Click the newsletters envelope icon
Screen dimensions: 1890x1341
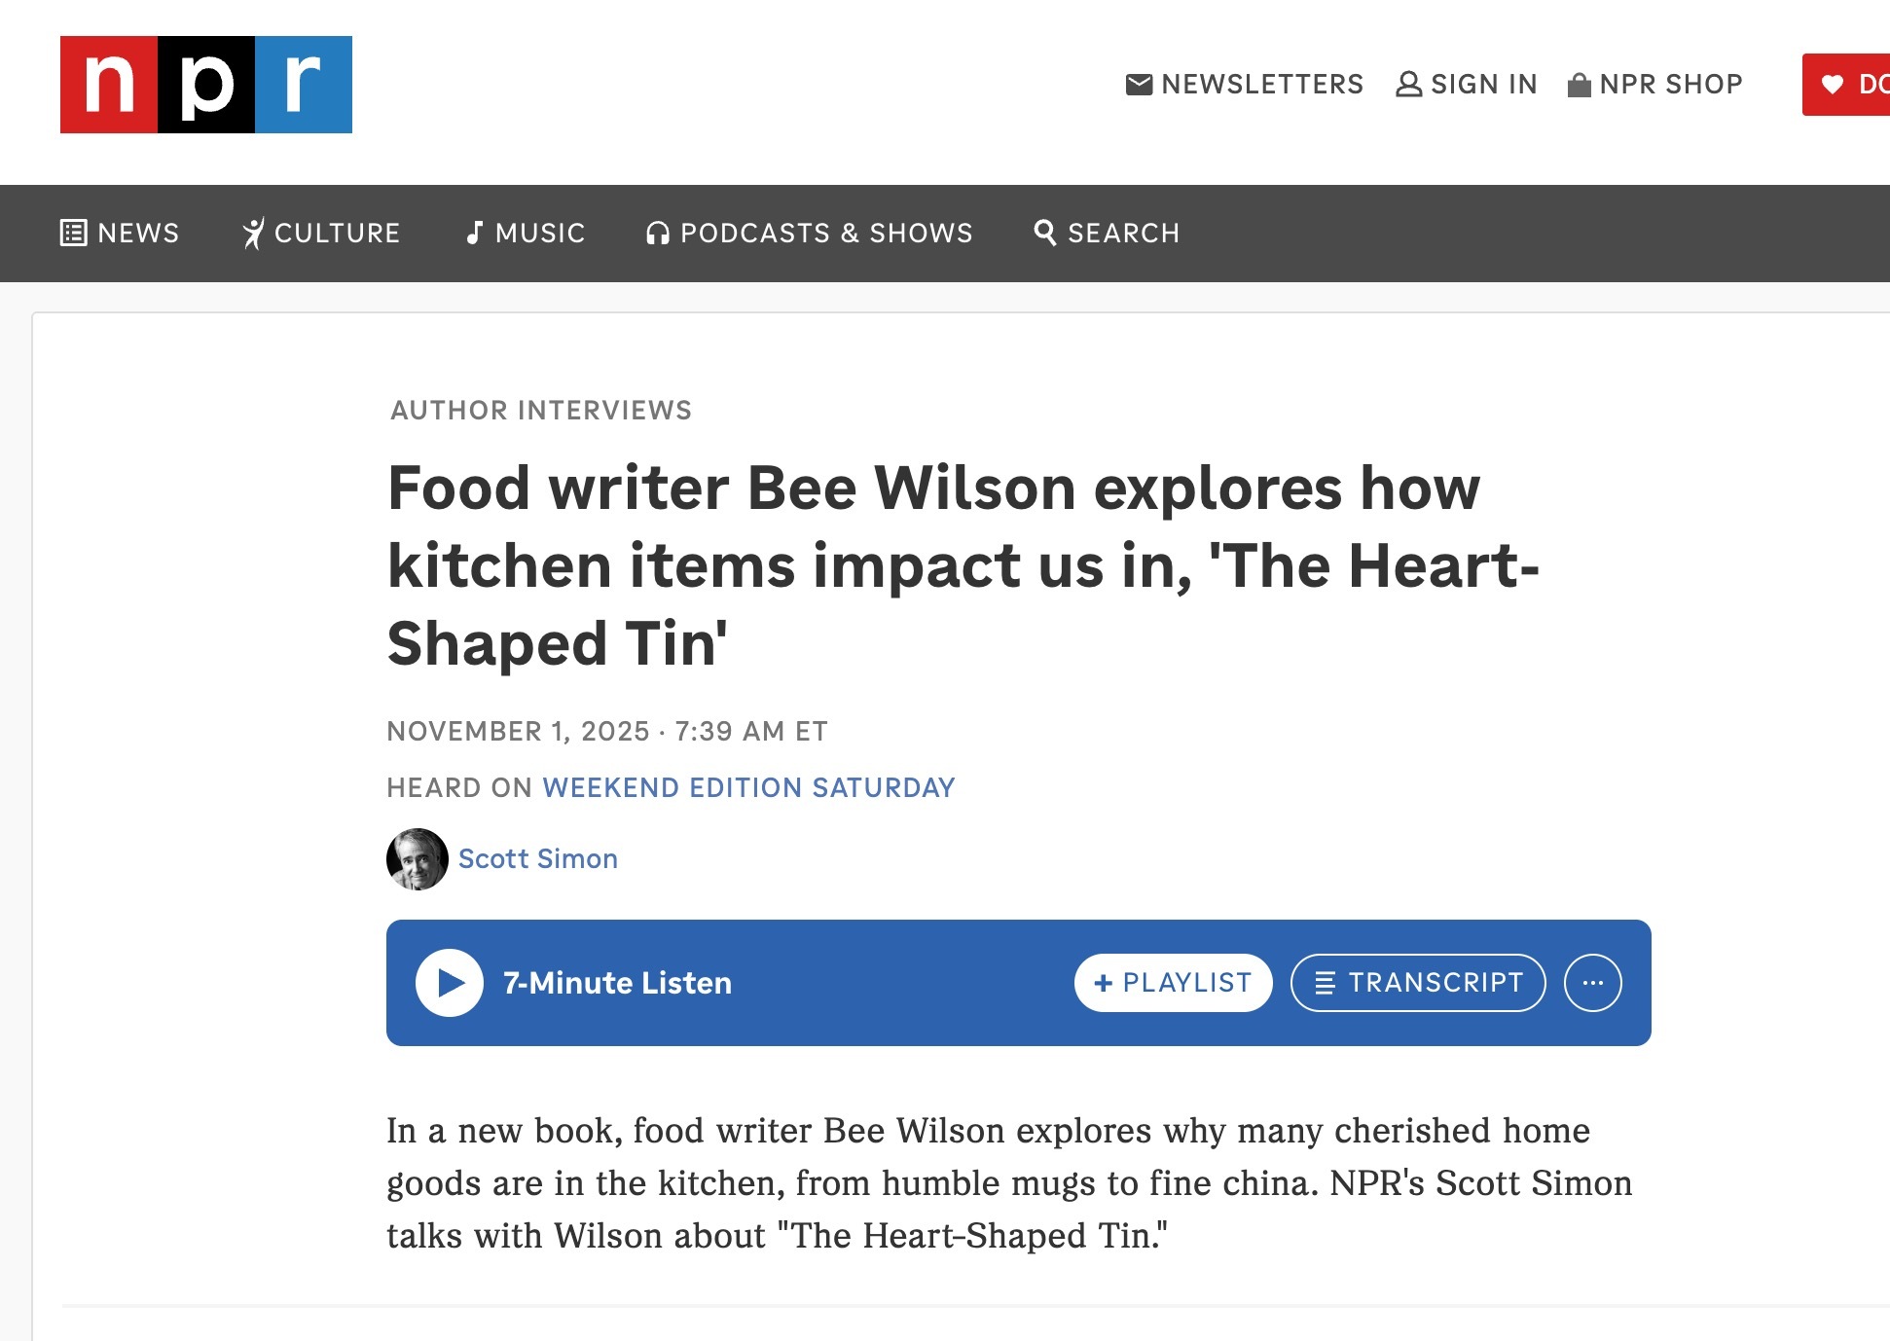point(1139,85)
